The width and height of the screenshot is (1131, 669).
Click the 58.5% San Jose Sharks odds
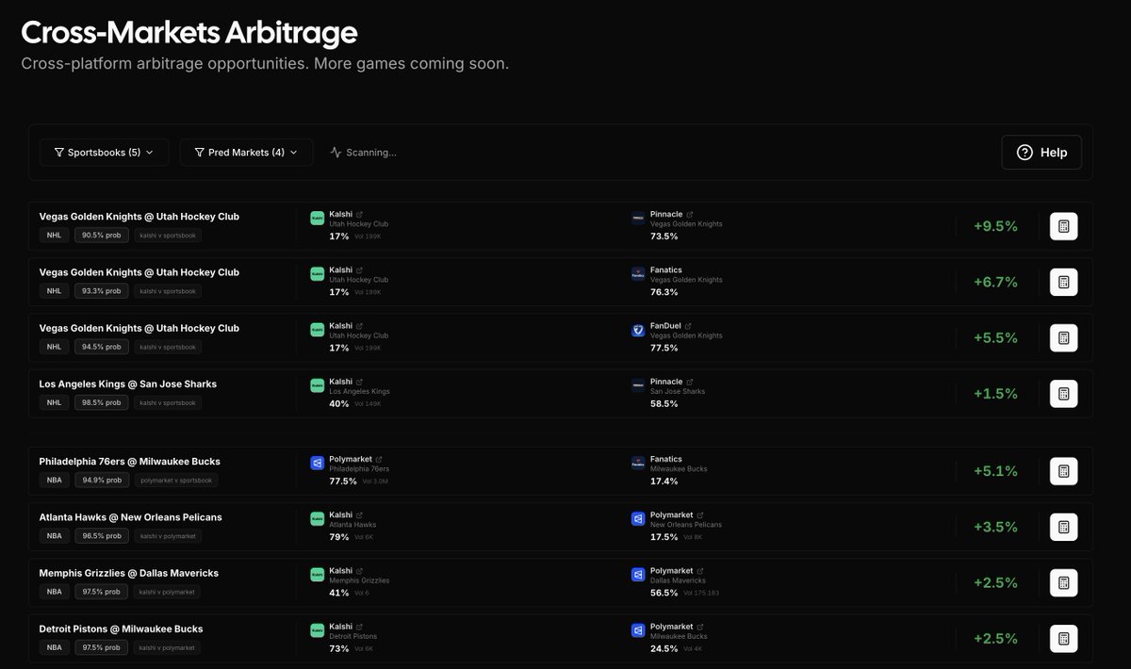tap(664, 403)
